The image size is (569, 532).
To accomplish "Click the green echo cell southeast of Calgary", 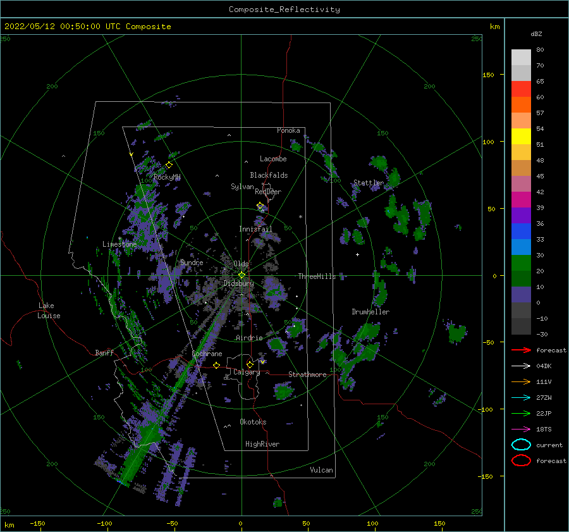I will point(283,391).
